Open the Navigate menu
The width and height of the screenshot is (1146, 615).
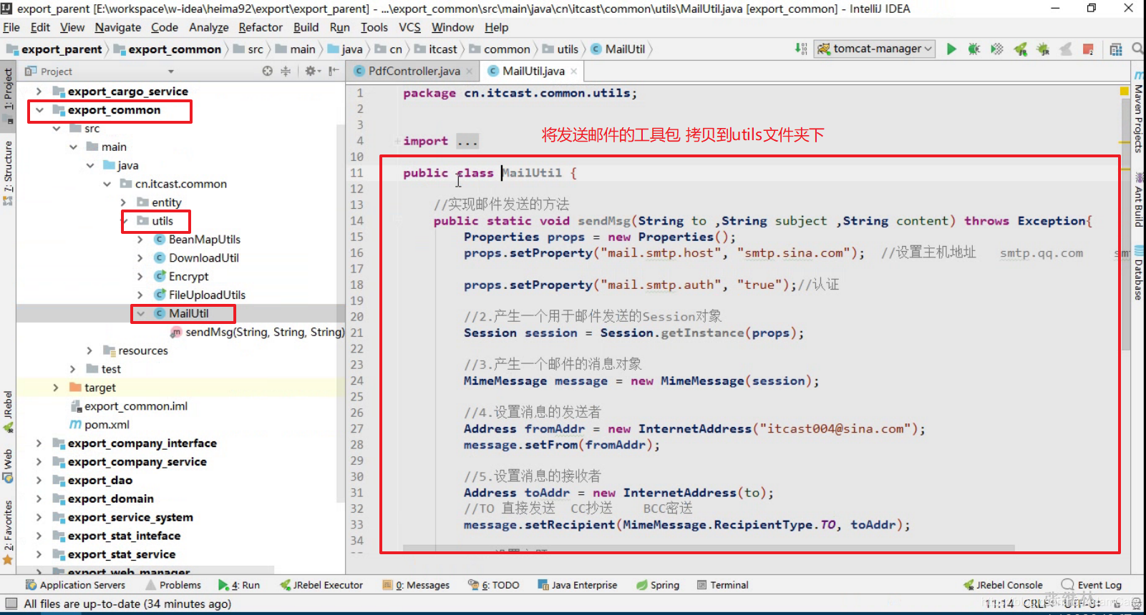(118, 27)
